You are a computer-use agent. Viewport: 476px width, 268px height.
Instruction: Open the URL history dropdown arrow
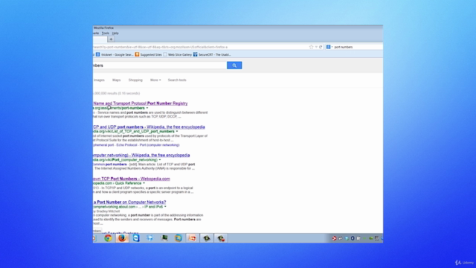point(316,47)
